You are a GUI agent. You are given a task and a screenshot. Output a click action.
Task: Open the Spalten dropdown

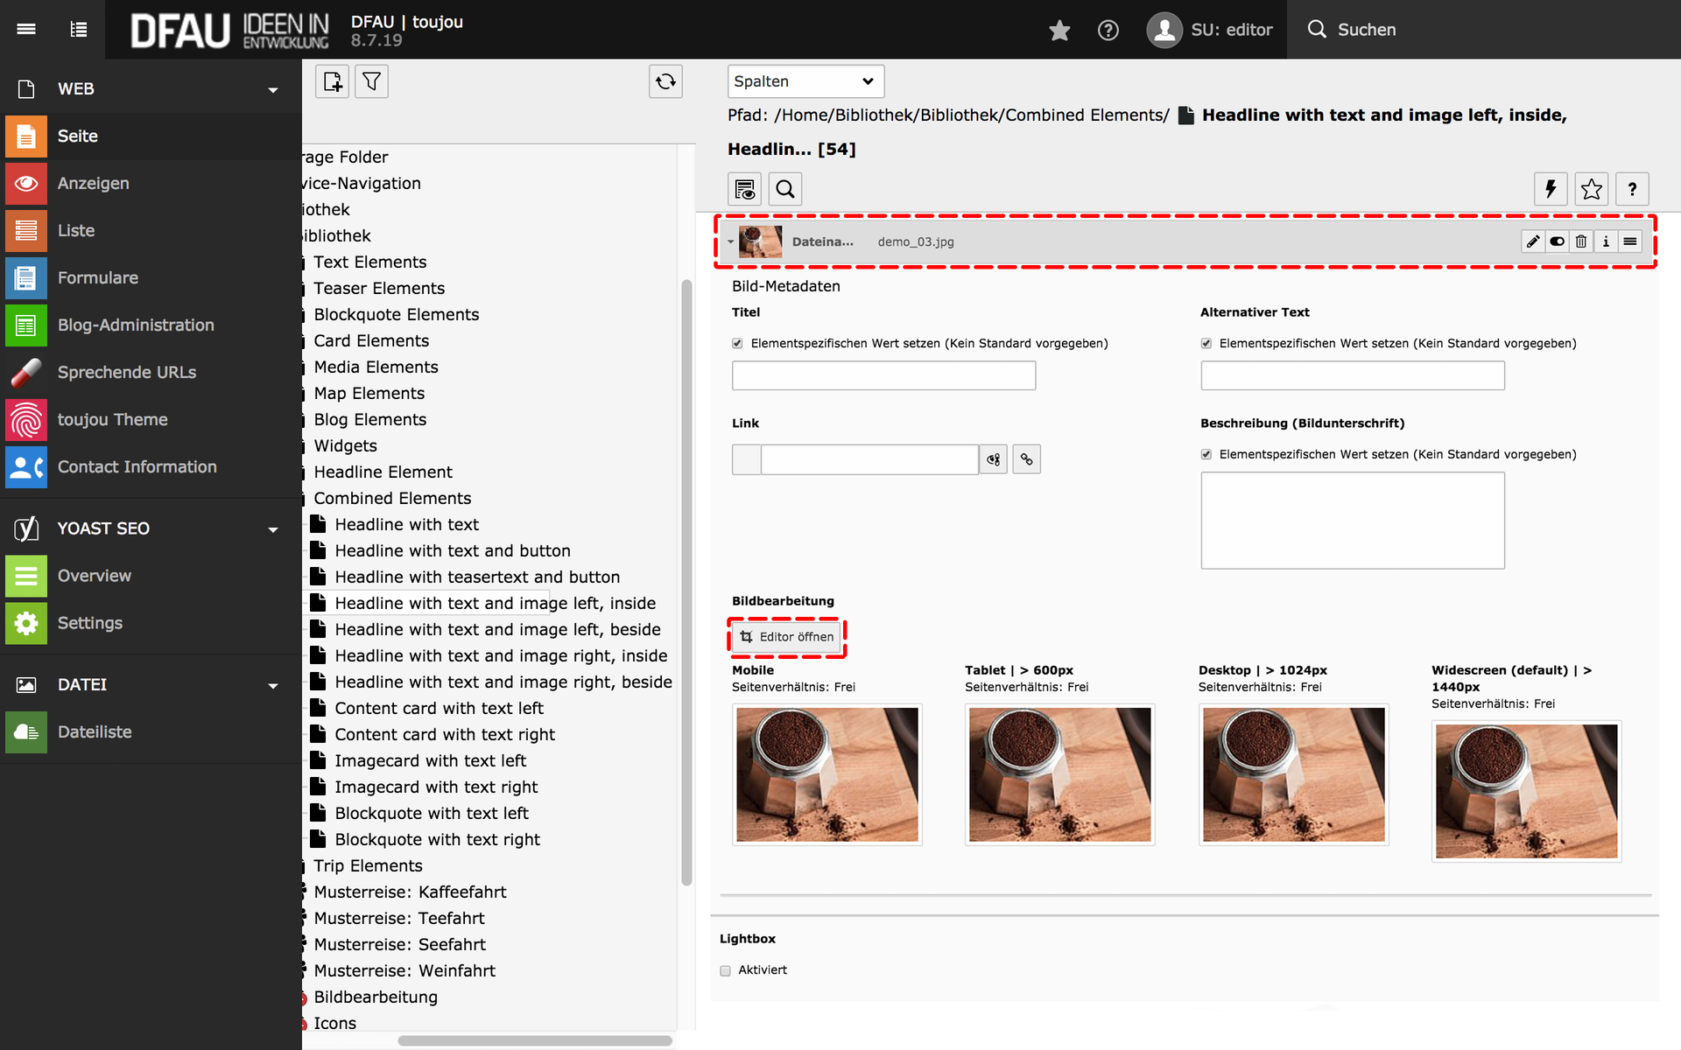805,81
